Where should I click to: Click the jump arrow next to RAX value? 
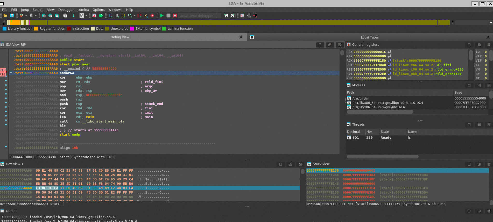click(x=389, y=52)
